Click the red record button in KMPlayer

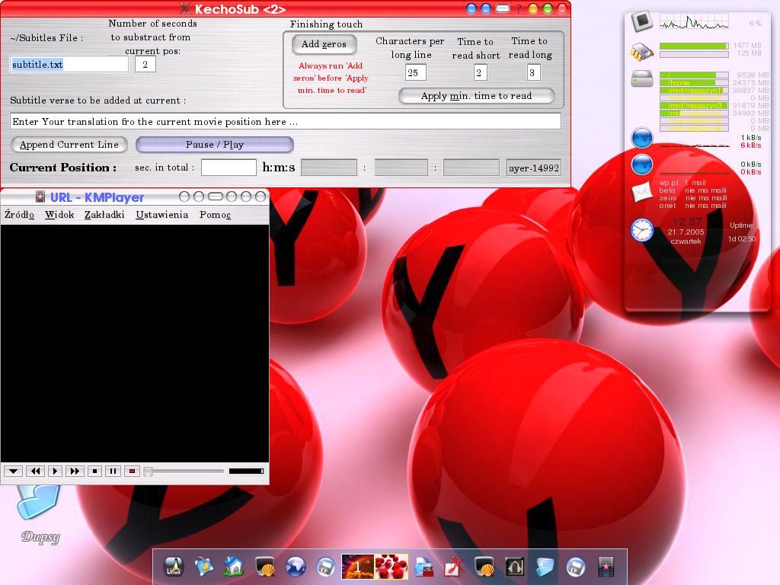click(132, 471)
